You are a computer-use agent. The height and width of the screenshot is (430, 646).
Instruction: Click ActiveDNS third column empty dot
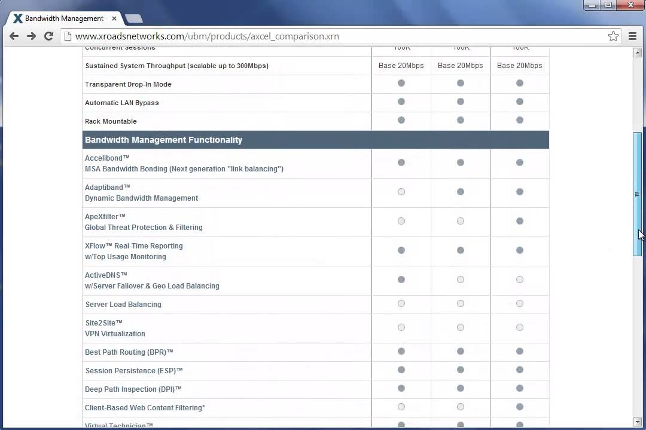pos(520,279)
